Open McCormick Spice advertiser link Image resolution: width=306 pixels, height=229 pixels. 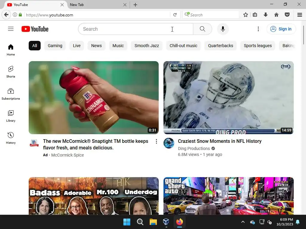click(68, 155)
